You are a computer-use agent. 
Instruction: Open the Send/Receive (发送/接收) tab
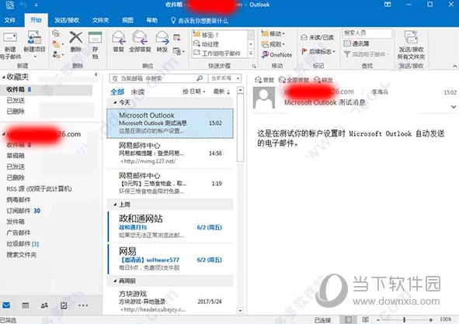(67, 20)
